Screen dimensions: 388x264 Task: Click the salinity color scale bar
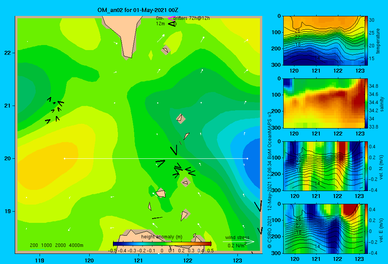[366, 104]
